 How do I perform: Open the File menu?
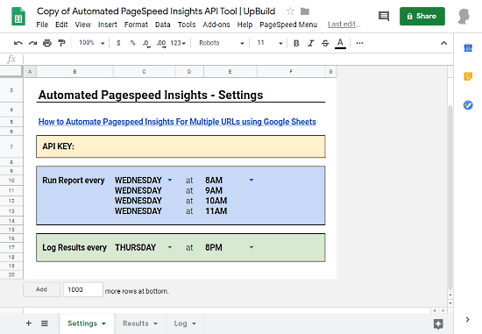(x=42, y=25)
